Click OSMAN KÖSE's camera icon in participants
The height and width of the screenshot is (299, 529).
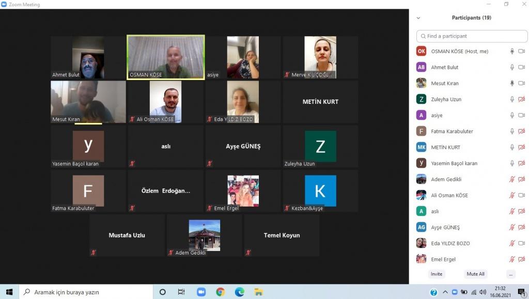tap(522, 51)
